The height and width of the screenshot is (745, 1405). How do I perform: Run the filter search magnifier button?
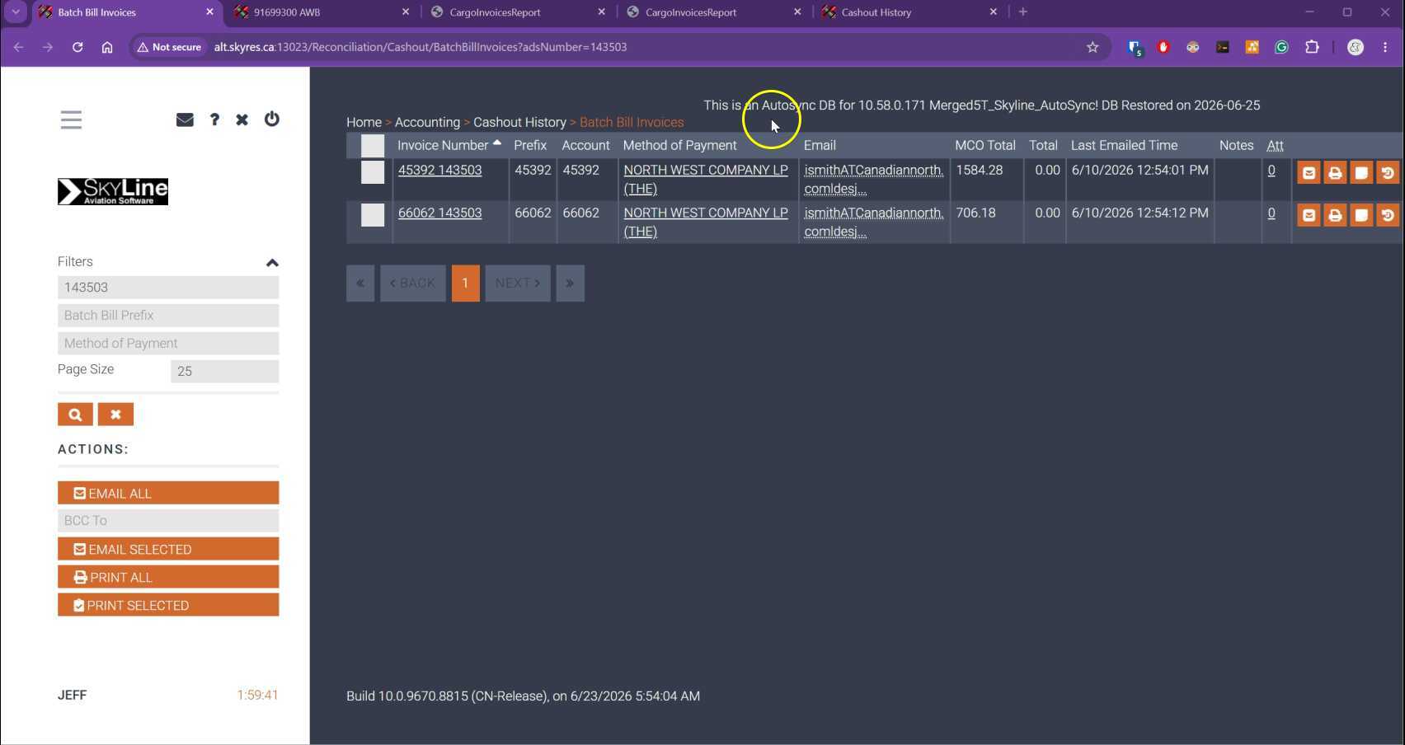(75, 415)
